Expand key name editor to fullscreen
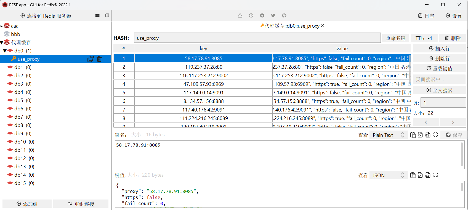Viewport: 468px width, 210px height. [x=436, y=135]
